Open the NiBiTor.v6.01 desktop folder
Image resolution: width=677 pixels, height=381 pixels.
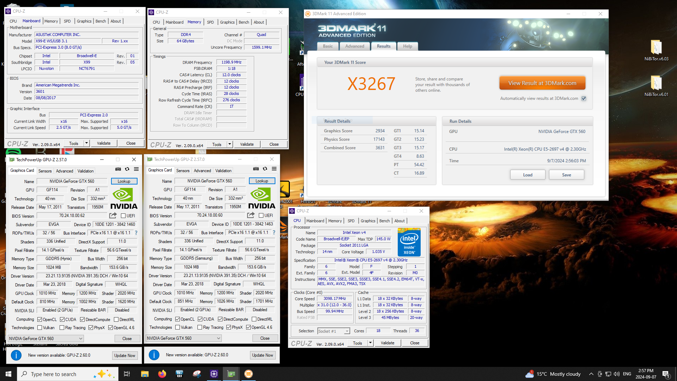[x=656, y=86]
